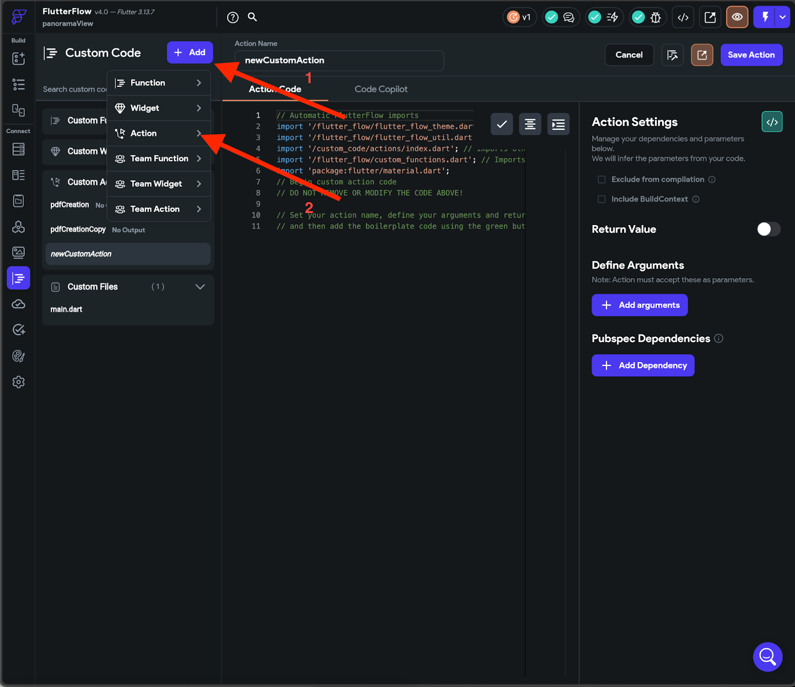Choose Action from the Add menu
The height and width of the screenshot is (687, 795).
[x=159, y=133]
